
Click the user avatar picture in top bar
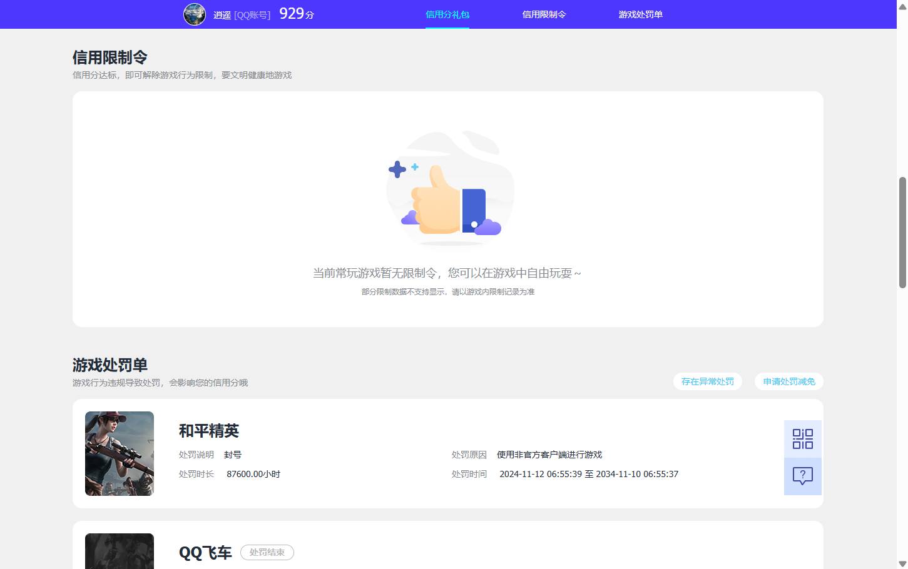click(x=195, y=14)
